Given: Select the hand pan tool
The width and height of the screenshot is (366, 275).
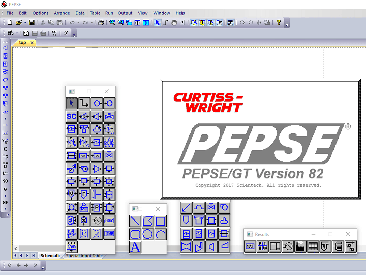Looking at the screenshot, I should [174, 23].
